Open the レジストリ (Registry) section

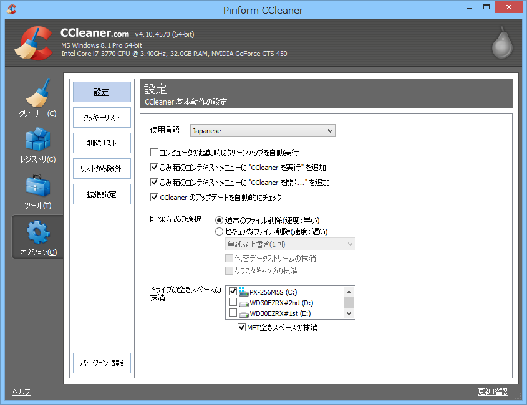tap(37, 145)
